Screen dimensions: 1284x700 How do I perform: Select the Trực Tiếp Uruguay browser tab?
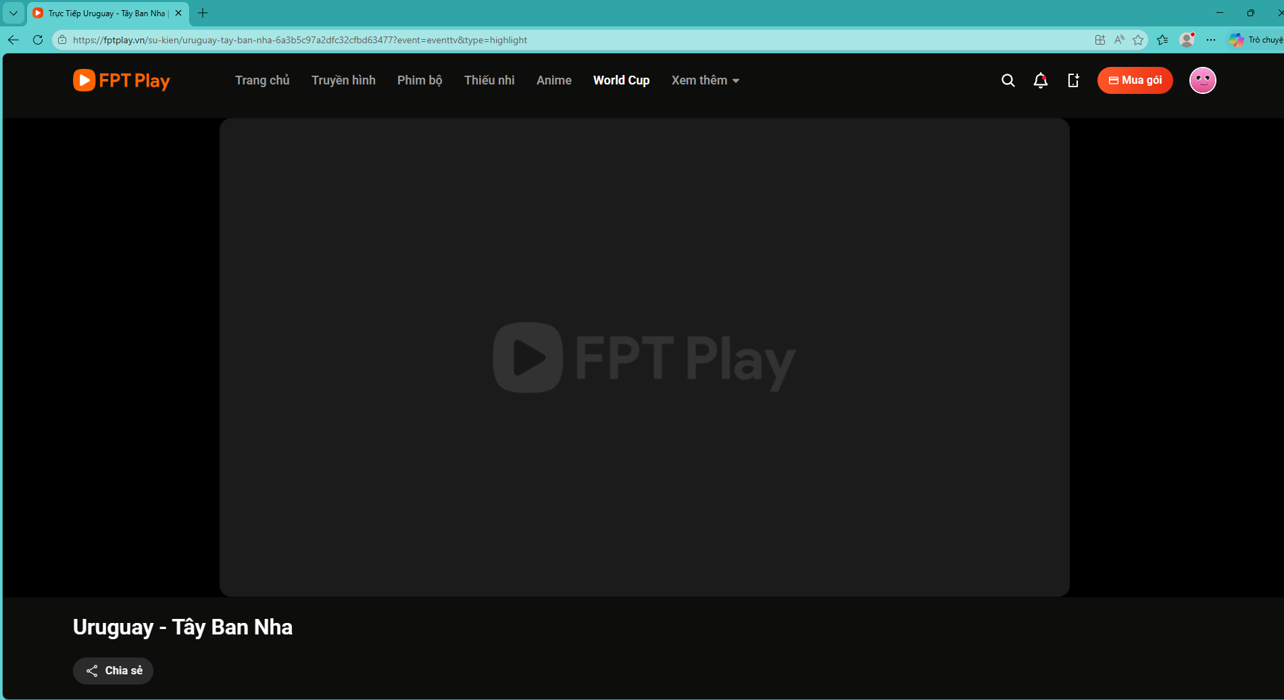click(107, 13)
